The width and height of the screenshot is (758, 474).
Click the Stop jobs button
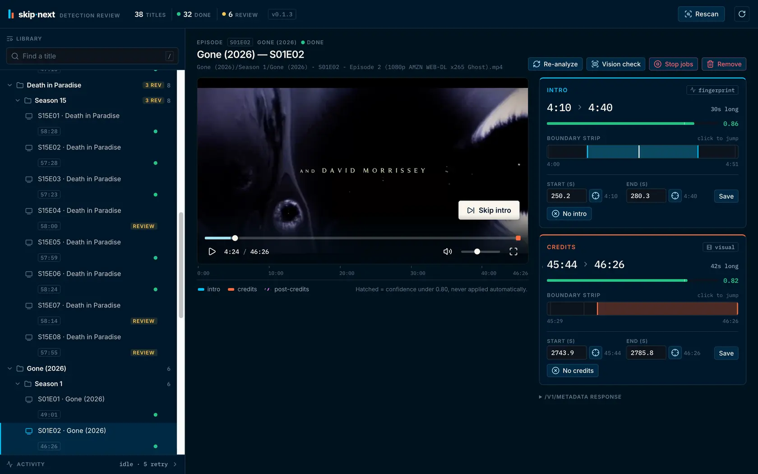[x=674, y=64]
